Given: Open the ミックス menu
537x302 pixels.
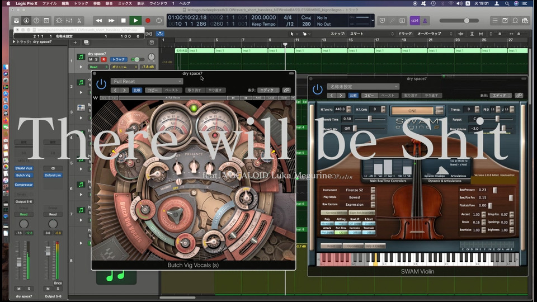Looking at the screenshot, I should (125, 3).
